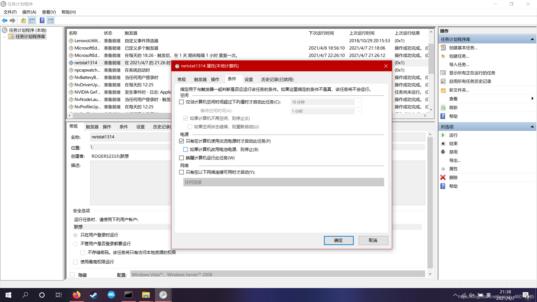This screenshot has height=302, width=537.
Task: Click 禁用 for selected task
Action: click(x=453, y=152)
